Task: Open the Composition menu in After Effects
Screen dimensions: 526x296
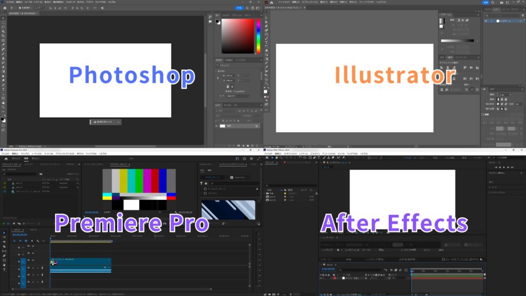Action: pos(291,154)
